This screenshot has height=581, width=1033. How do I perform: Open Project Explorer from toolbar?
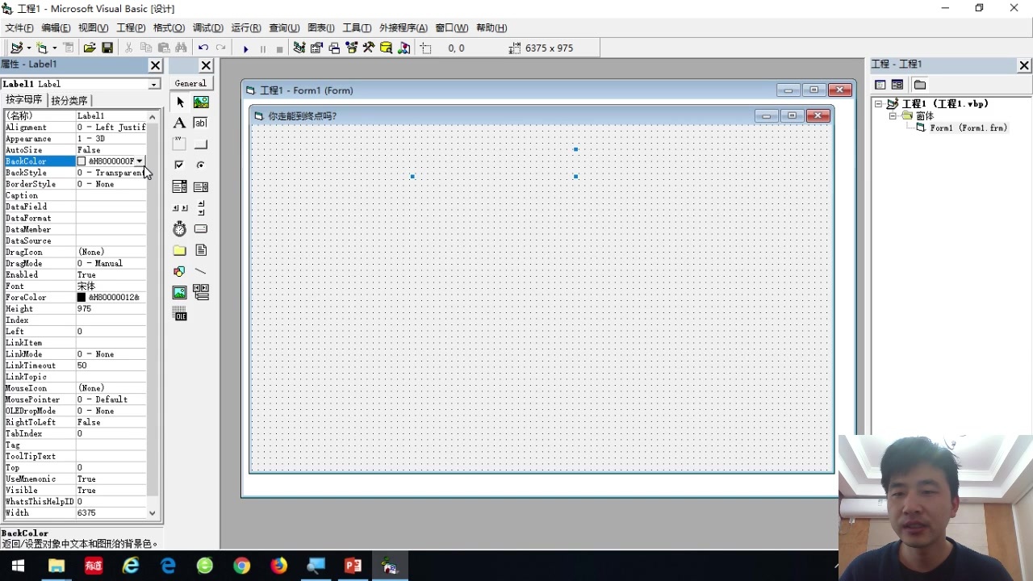[299, 48]
